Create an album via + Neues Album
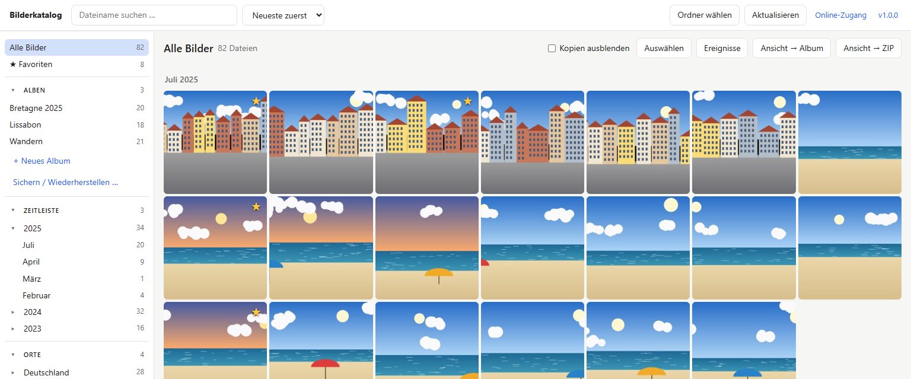Image resolution: width=911 pixels, height=379 pixels. [42, 161]
